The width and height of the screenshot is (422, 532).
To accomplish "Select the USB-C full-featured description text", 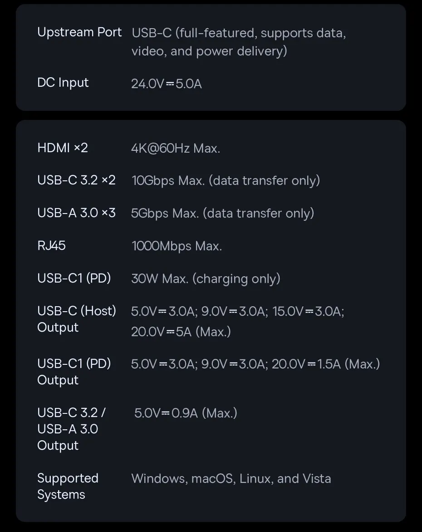I will (x=239, y=42).
